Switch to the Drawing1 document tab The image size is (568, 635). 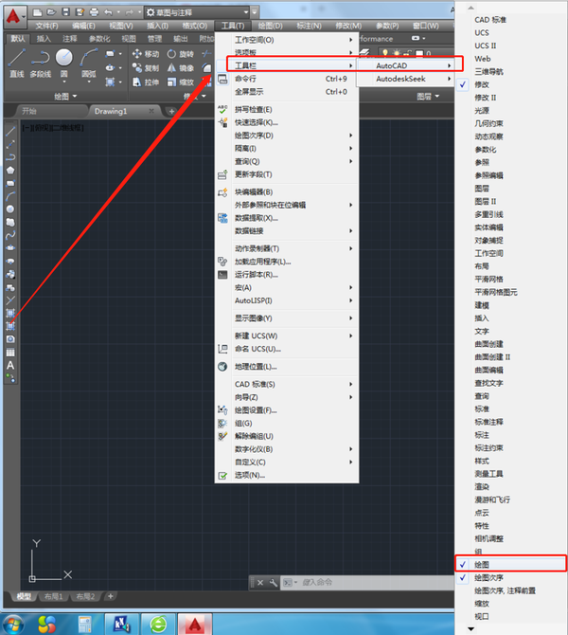(x=110, y=111)
